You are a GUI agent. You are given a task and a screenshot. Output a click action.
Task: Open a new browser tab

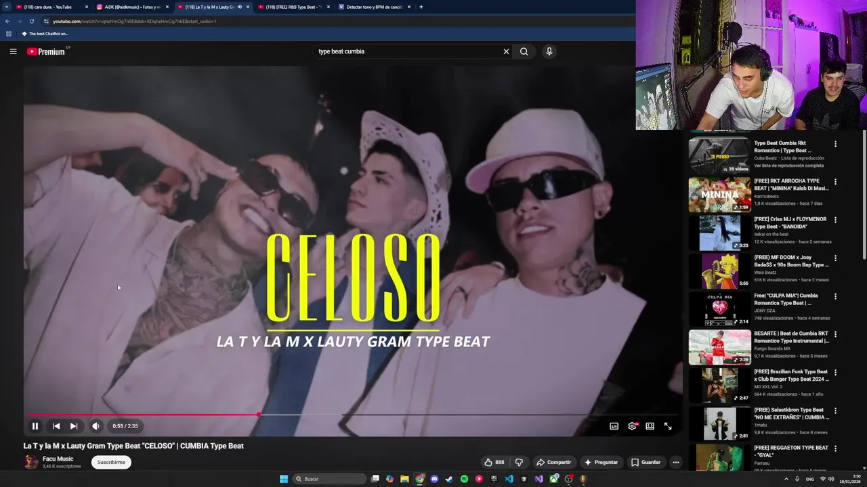pyautogui.click(x=421, y=7)
